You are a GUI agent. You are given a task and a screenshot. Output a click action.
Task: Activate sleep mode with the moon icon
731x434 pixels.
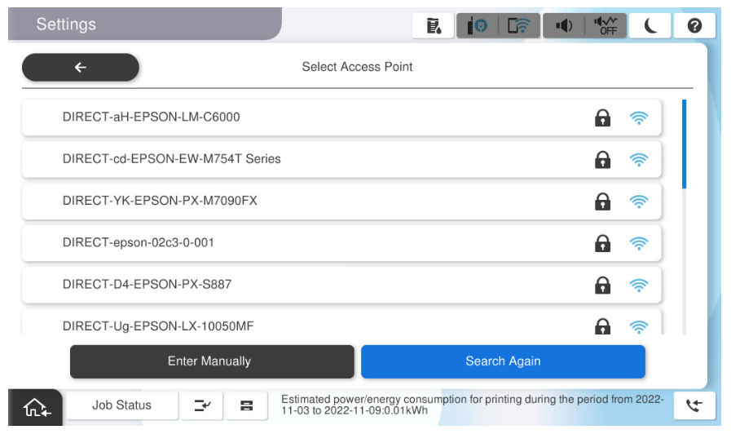pyautogui.click(x=650, y=26)
